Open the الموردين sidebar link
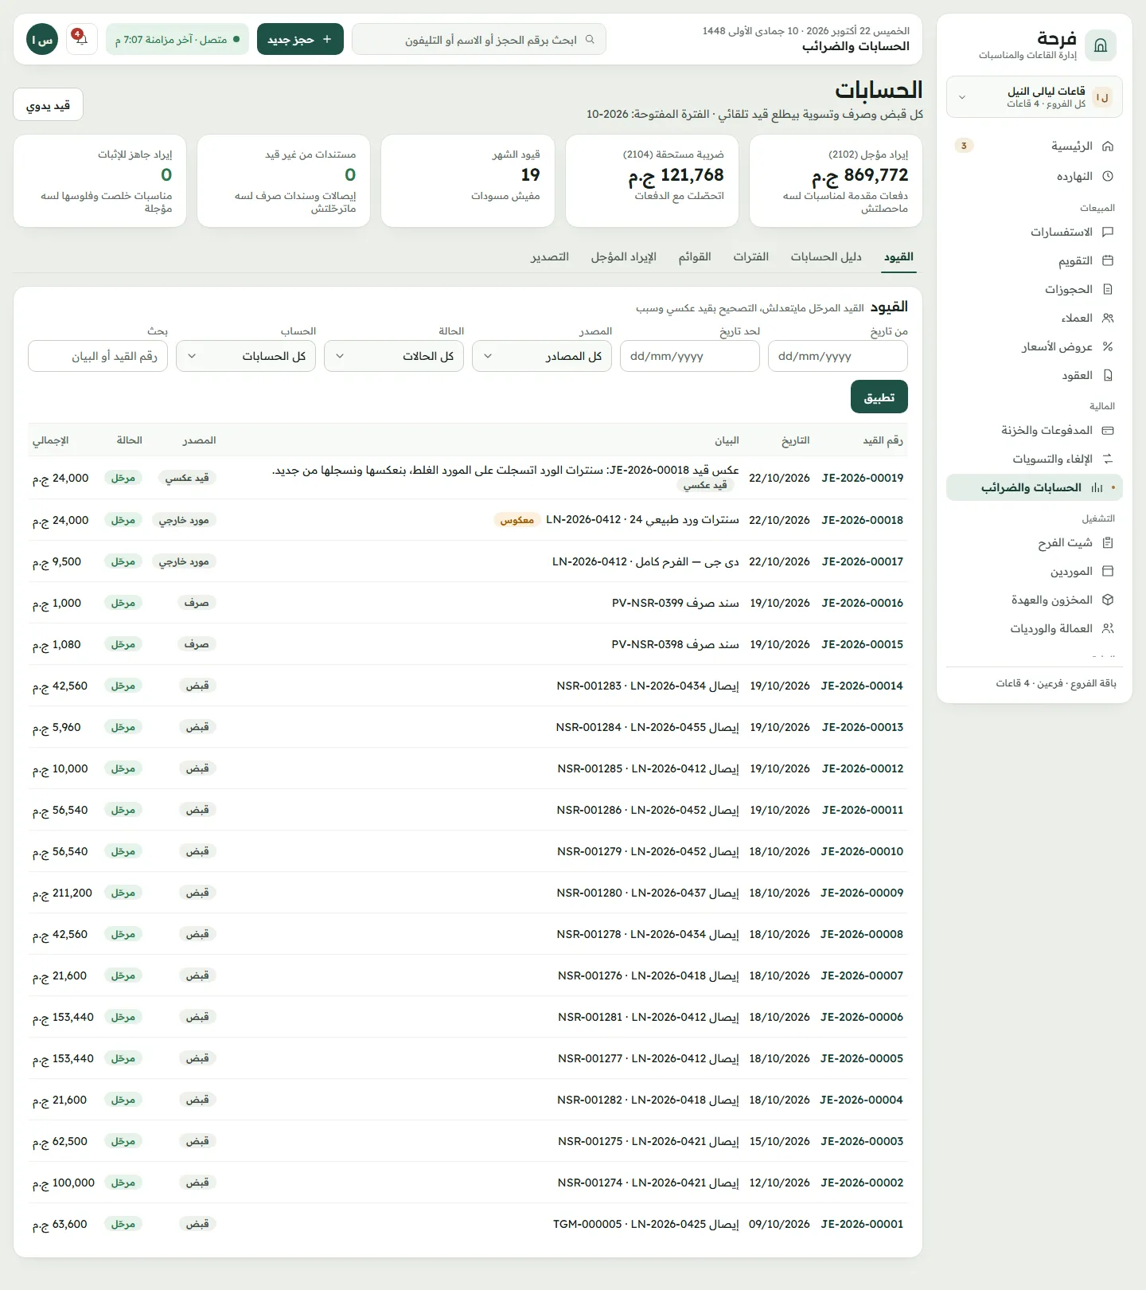Screen dimensions: 1146x1290 (x=1035, y=572)
